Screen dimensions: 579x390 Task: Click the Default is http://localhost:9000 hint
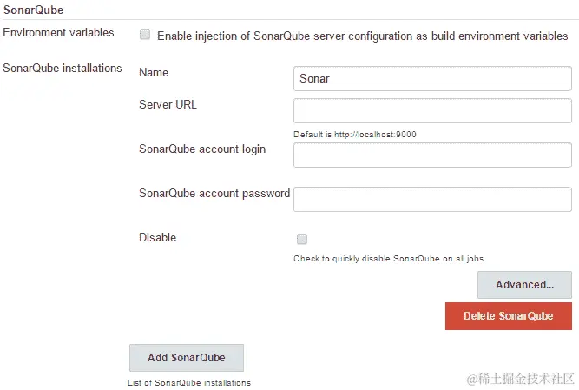360,135
